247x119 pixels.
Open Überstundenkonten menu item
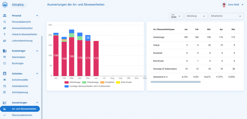[x=22, y=115]
